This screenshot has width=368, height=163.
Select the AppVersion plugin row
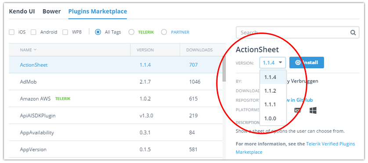115,149
